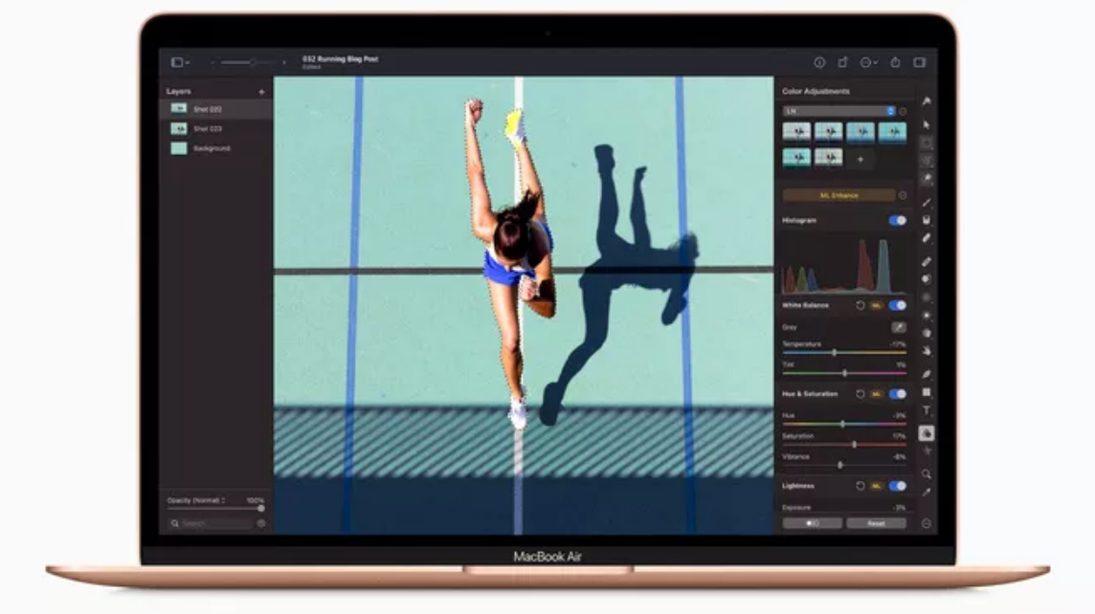Toggle the right sidebar panel icon

920,63
